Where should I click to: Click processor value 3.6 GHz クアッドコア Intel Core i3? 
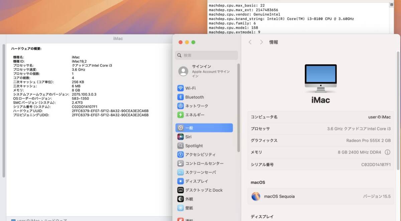point(359,129)
